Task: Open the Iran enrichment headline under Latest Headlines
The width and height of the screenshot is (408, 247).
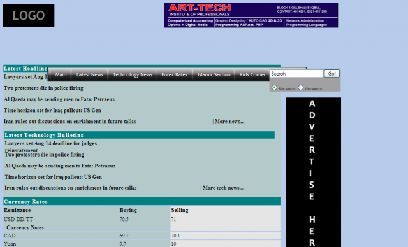Action: point(69,122)
